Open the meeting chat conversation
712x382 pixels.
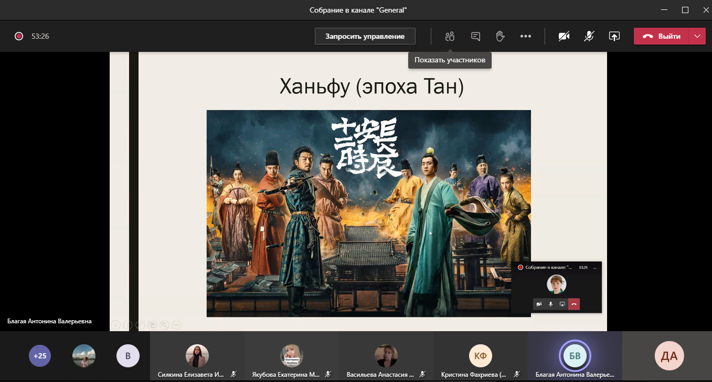tap(475, 36)
